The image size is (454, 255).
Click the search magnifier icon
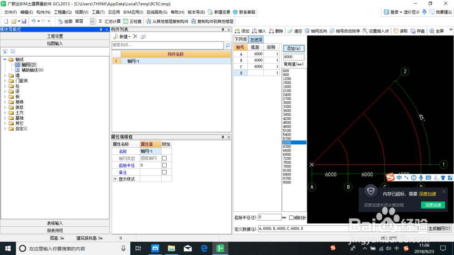(227, 45)
